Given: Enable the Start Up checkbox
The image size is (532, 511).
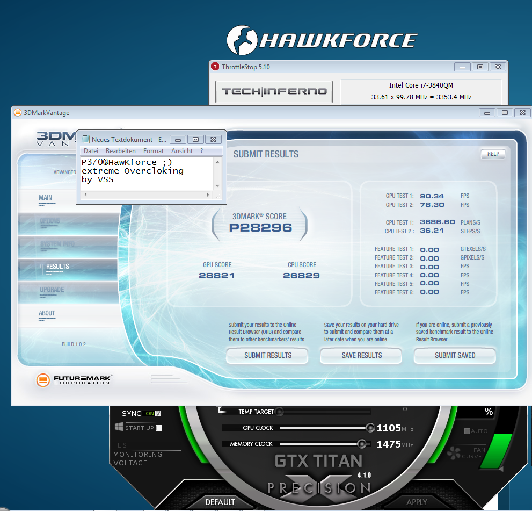Looking at the screenshot, I should point(158,428).
